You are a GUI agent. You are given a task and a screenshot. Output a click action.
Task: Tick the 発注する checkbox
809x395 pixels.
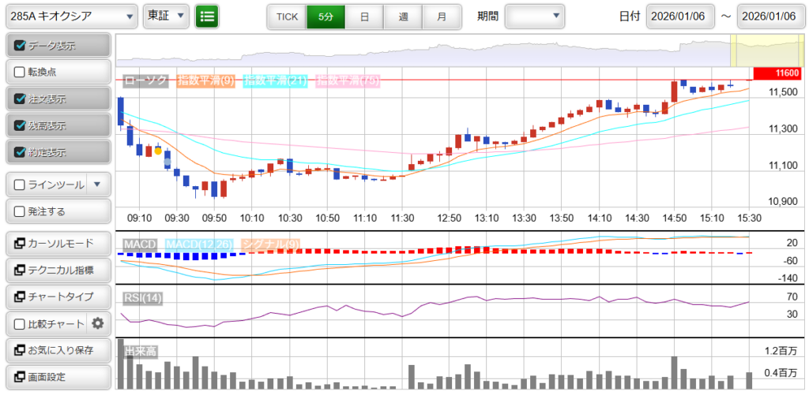[21, 211]
